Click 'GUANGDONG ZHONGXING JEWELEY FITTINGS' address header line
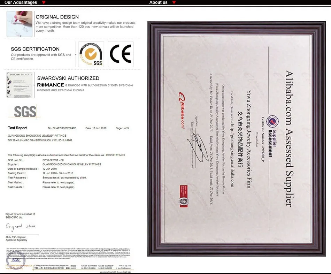Image resolution: width=331 pixels, height=274 pixels. [37, 136]
